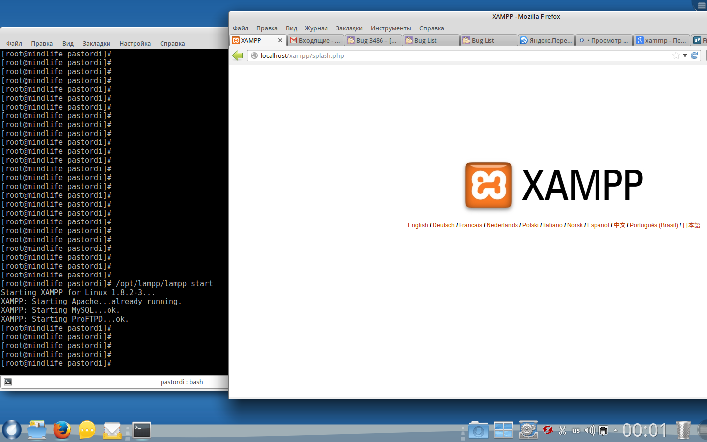Open the Trash bin on the panel
Viewport: 707px width, 442px height.
(683, 430)
